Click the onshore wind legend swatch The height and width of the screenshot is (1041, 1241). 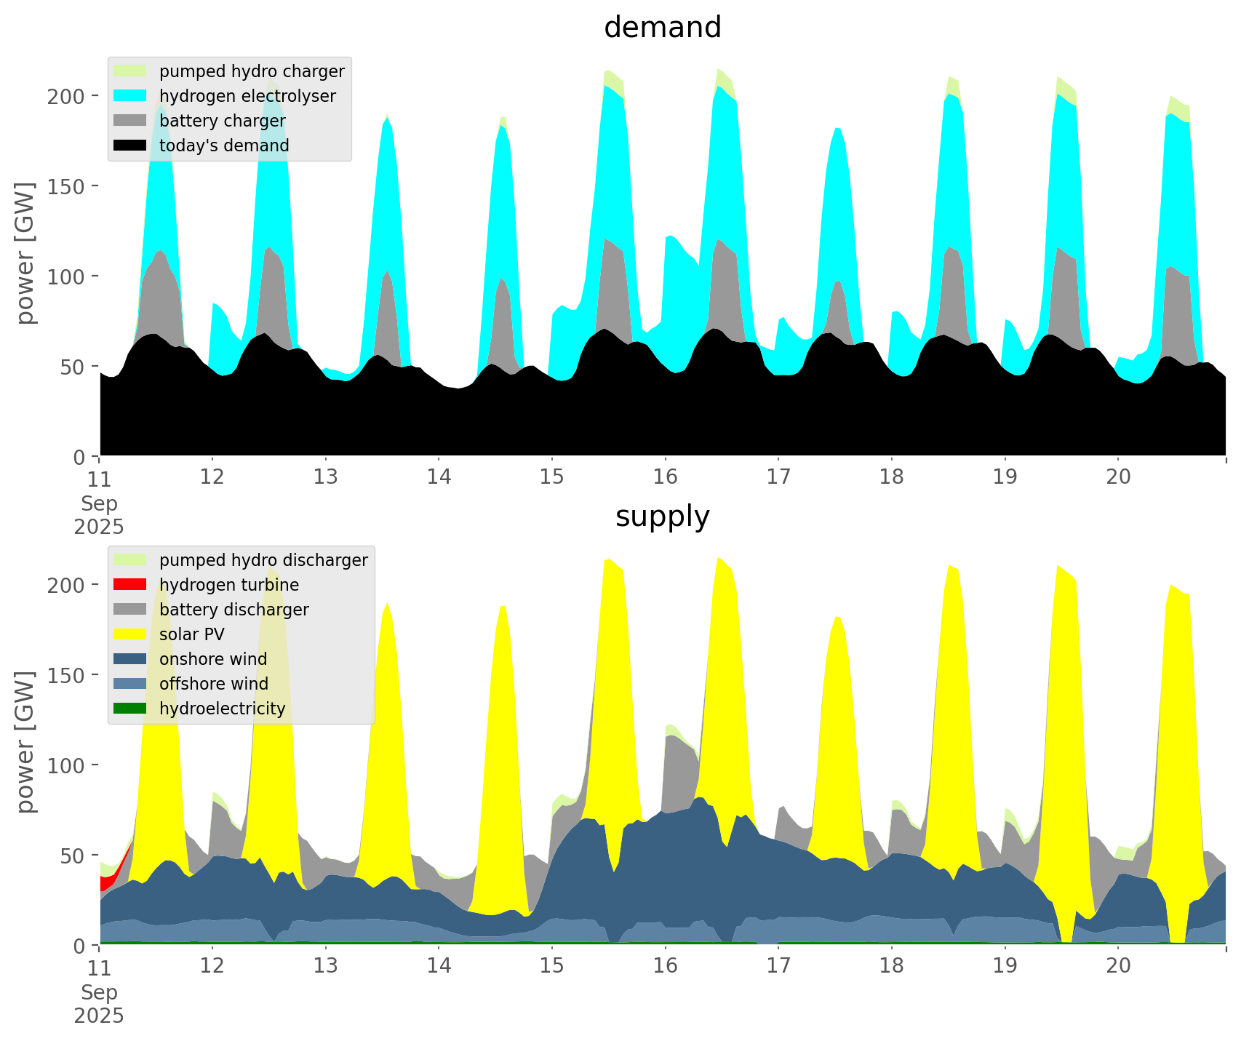130,659
